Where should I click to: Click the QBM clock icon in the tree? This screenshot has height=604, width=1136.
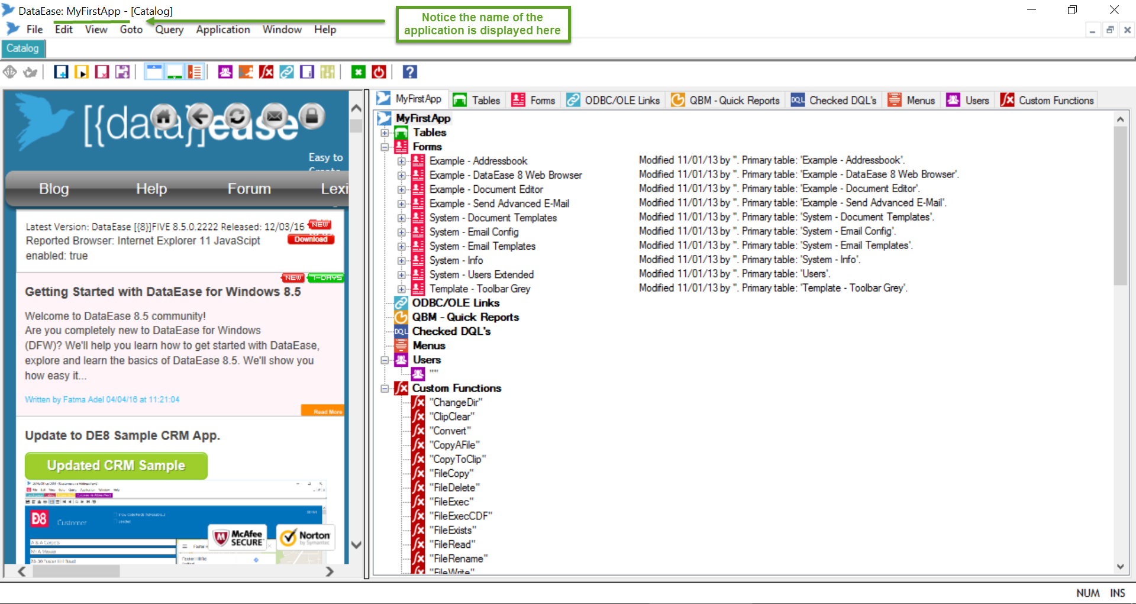[401, 317]
